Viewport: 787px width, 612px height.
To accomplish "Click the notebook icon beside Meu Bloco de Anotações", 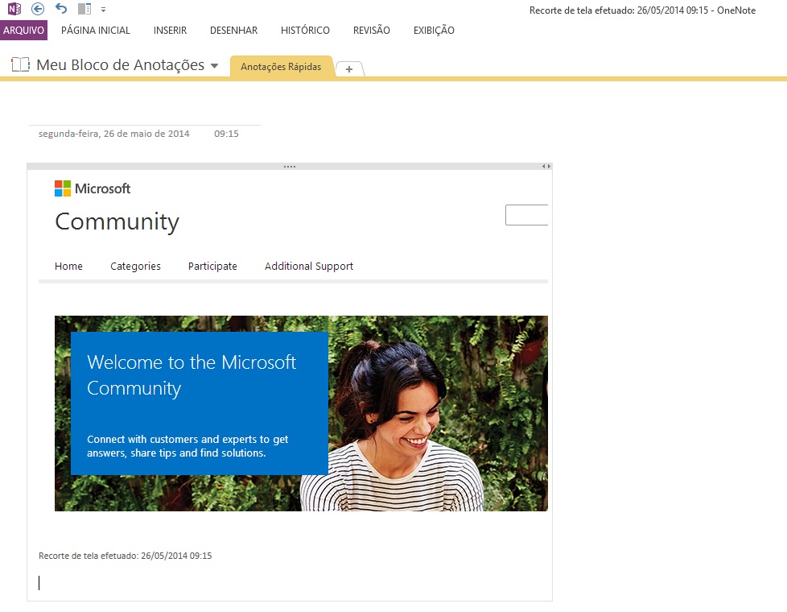I will (21, 64).
